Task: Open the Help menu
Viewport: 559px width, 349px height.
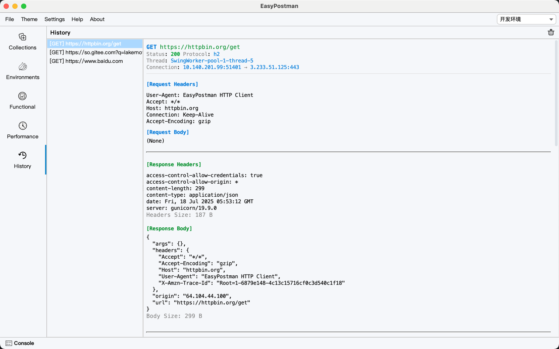Action: pyautogui.click(x=77, y=19)
